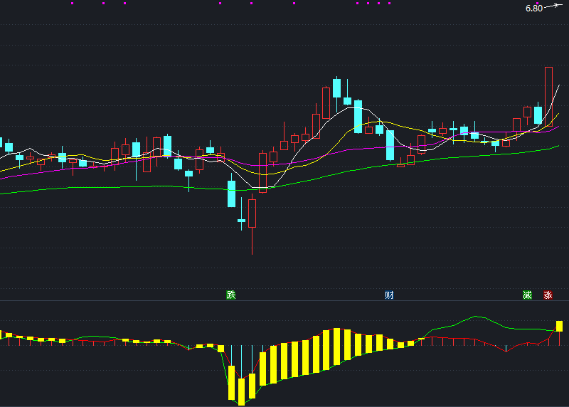The width and height of the screenshot is (569, 407).
Task: Click the green 减 holdings reduction marker
Action: (527, 295)
